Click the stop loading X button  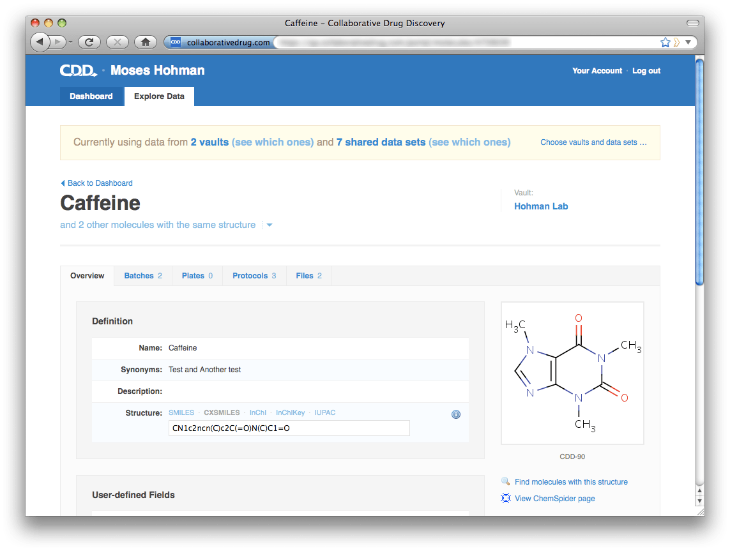pos(118,42)
